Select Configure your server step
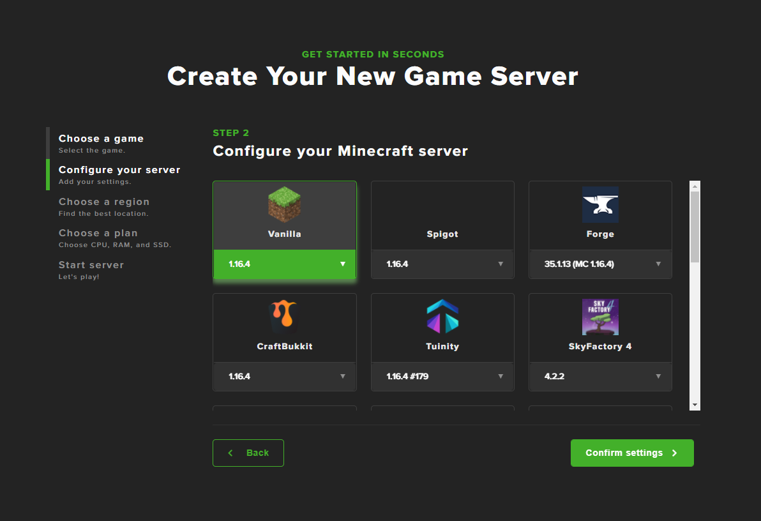 click(119, 175)
